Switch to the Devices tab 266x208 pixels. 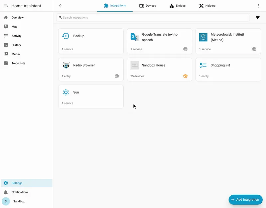coord(148,6)
